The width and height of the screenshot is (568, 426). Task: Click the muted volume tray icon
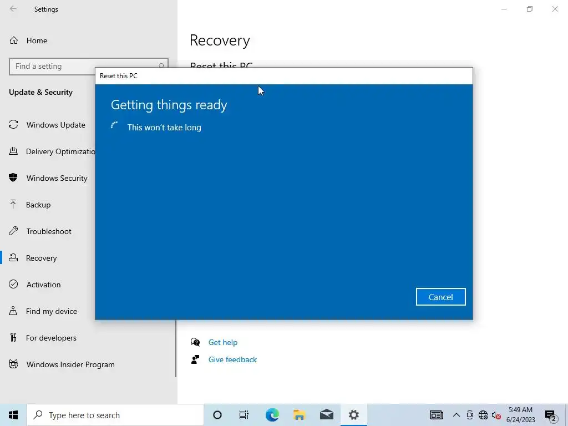(x=496, y=415)
